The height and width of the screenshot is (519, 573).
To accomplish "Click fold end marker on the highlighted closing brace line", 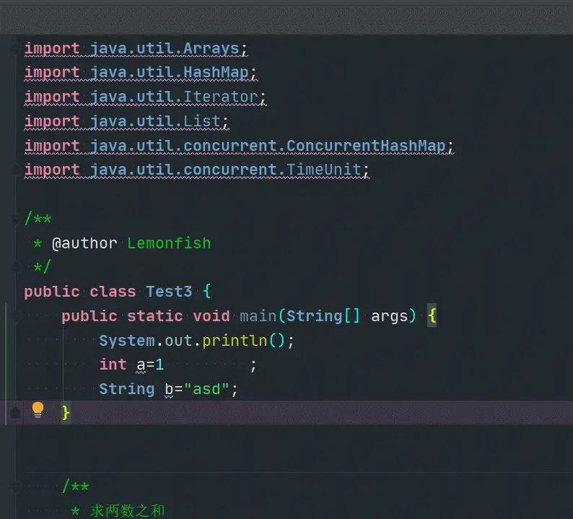I will 16,413.
